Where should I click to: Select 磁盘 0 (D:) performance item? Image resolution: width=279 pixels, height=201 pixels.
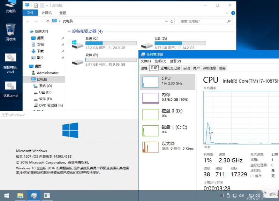click(167, 115)
